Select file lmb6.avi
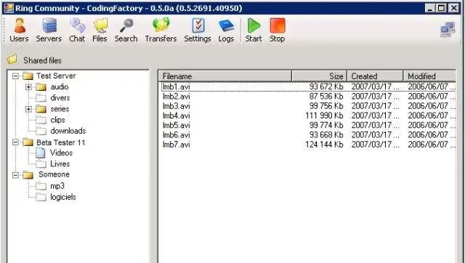465x263 pixels. tap(176, 135)
